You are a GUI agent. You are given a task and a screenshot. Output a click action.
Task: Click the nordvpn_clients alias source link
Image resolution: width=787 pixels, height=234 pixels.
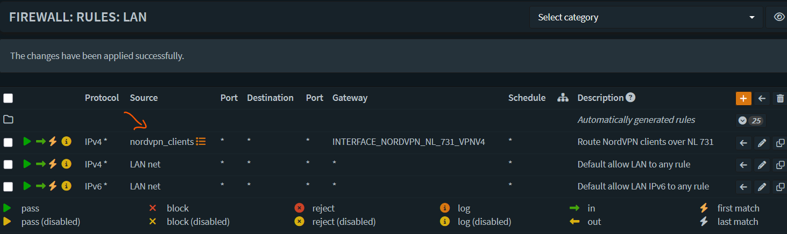coord(161,142)
